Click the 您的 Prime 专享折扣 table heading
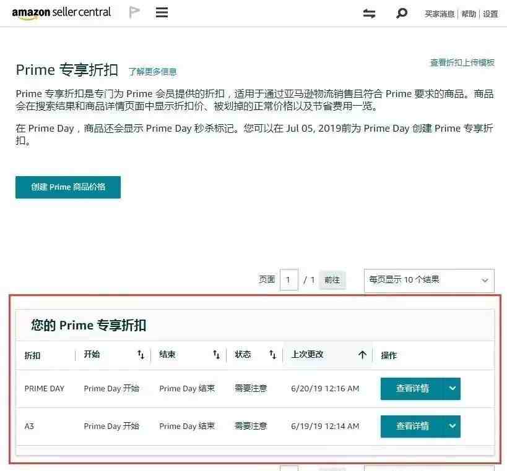The width and height of the screenshot is (507, 471). [x=89, y=325]
